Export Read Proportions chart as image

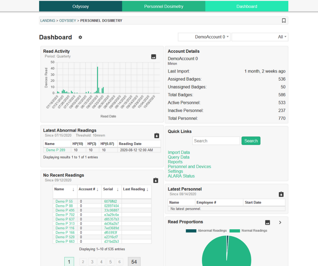tap(268, 222)
